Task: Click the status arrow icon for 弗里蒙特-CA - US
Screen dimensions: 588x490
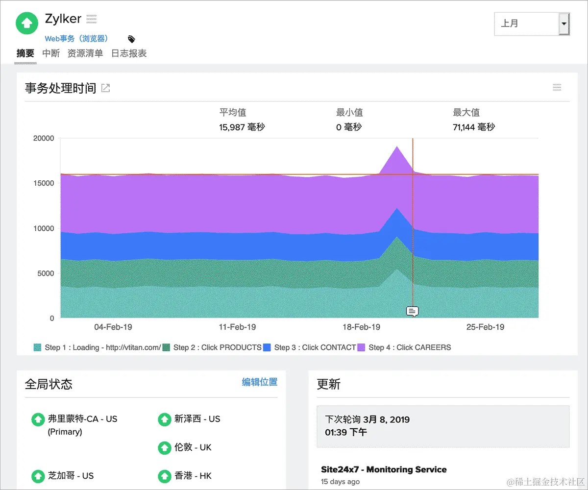Action: click(38, 419)
